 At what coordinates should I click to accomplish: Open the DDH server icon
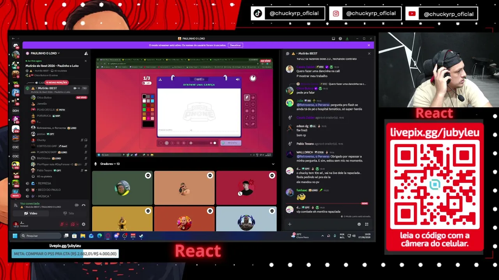(x=16, y=110)
